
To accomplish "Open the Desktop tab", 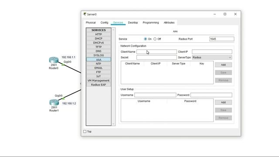I will (133, 23).
